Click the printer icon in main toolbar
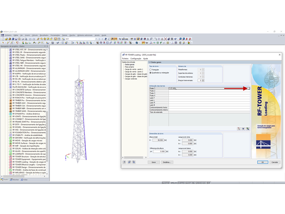This screenshot has height=214, width=285. [x=23, y=39]
